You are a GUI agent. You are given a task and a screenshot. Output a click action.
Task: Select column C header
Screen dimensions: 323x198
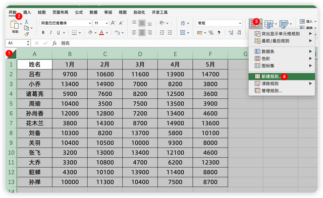[105, 54]
